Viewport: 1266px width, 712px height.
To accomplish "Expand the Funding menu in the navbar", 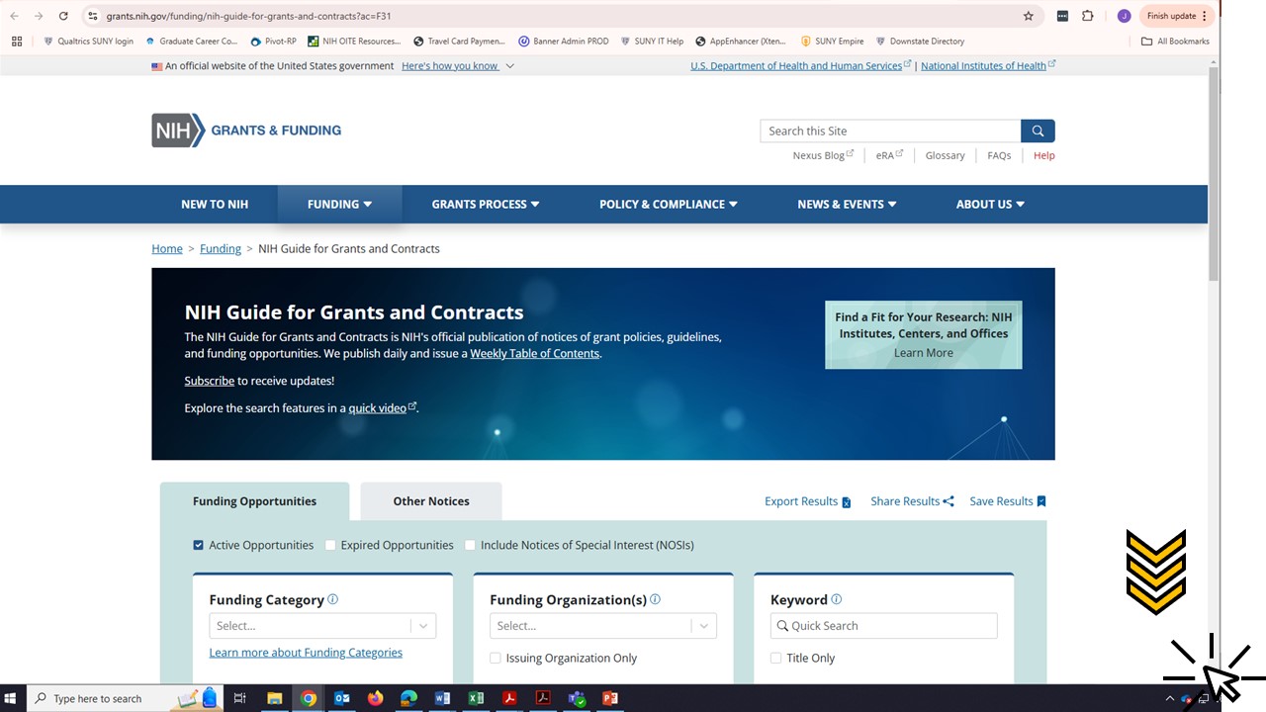I will tap(339, 204).
